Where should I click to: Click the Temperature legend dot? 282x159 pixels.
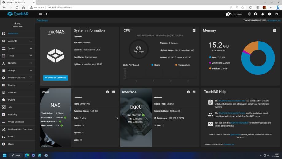point(176,65)
